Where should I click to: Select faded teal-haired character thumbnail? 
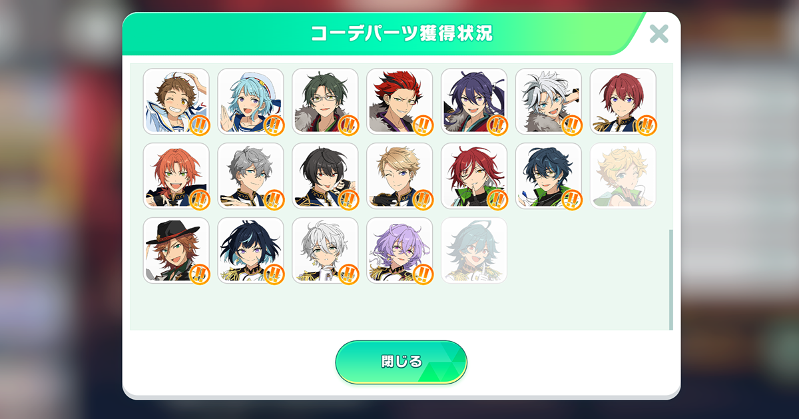tap(474, 250)
